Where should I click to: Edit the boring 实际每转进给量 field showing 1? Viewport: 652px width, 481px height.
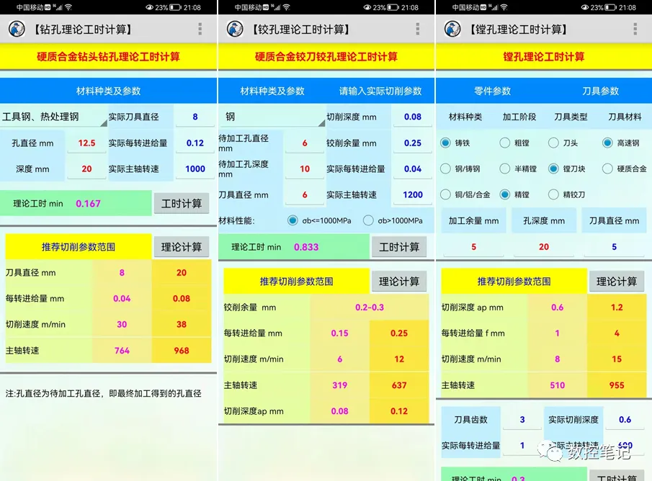pyautogui.click(x=522, y=445)
